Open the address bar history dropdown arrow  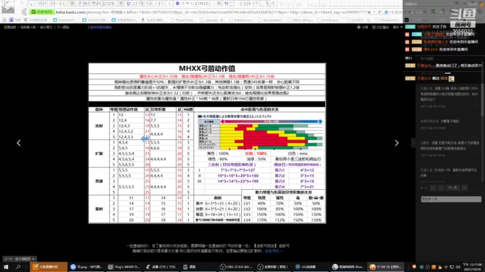374,12
